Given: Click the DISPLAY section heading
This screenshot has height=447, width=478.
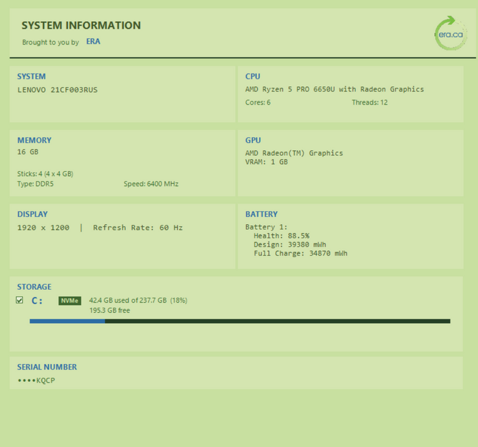Looking at the screenshot, I should (x=33, y=214).
